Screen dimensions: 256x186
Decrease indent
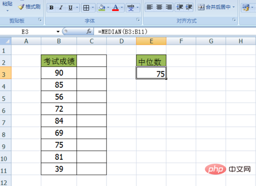tap(180, 7)
